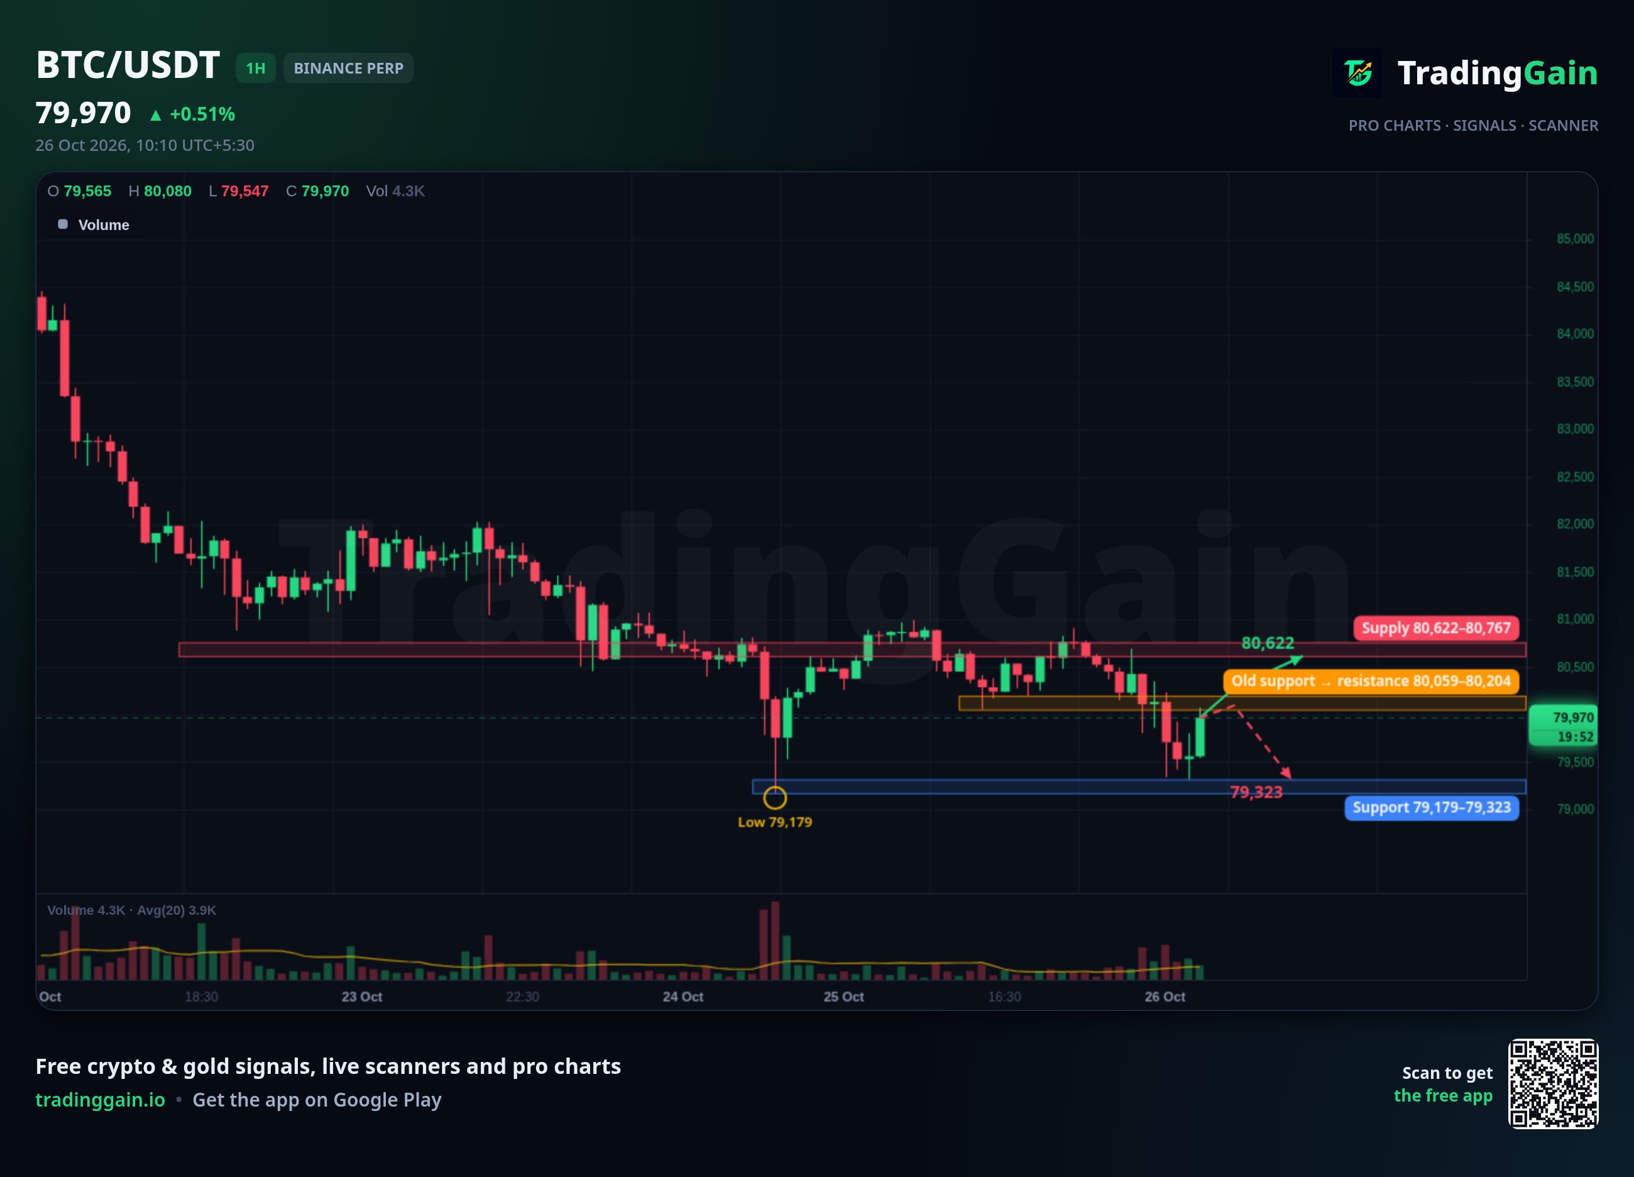Click the 79,000 price axis label
The height and width of the screenshot is (1177, 1634).
click(1575, 809)
